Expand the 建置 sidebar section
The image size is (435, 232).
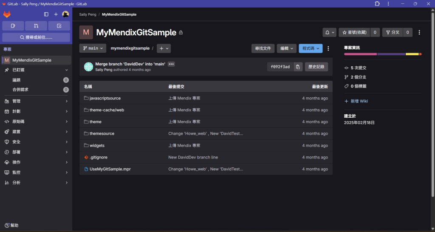point(37,132)
